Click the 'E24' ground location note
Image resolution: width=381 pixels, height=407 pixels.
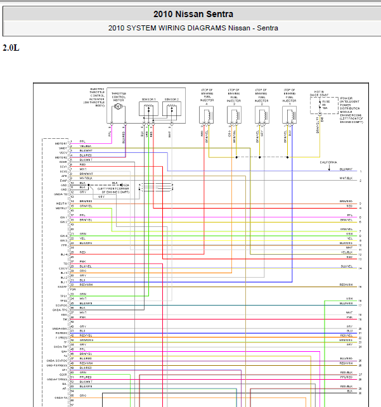click(x=113, y=190)
